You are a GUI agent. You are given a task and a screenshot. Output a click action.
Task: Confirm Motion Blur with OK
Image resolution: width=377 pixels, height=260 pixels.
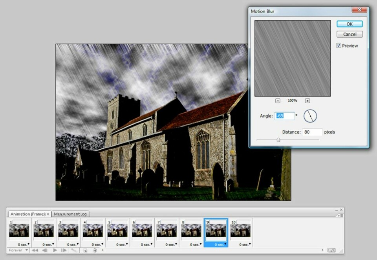(349, 24)
